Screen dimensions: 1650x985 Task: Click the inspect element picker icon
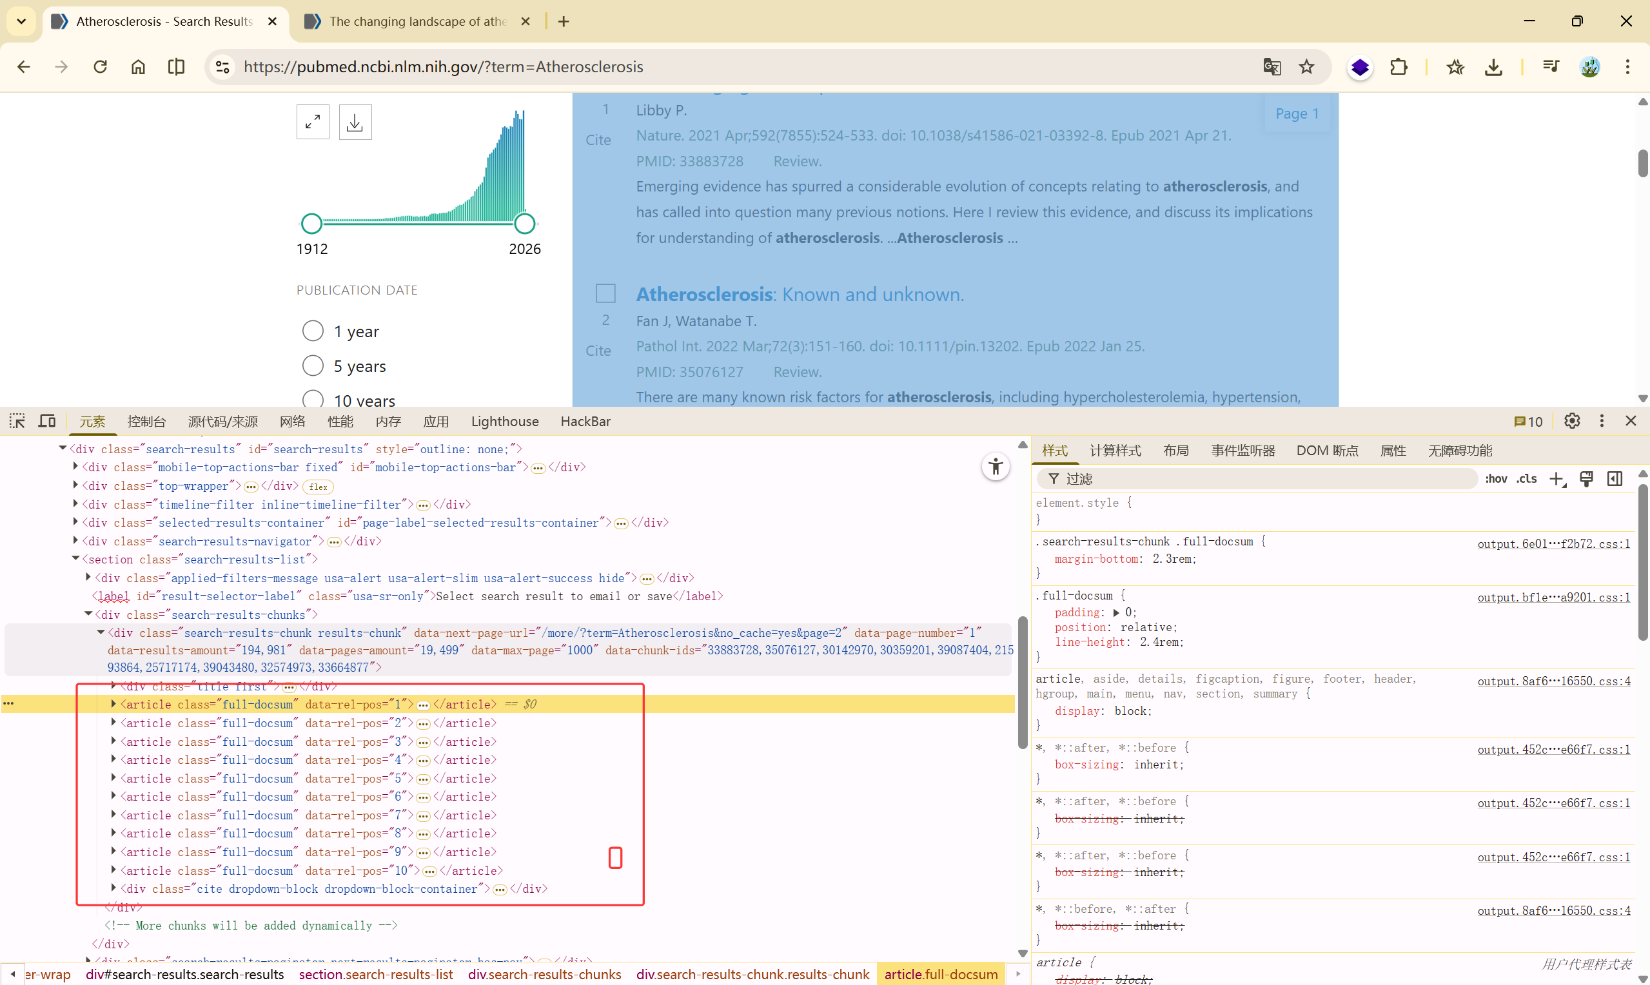[x=17, y=421]
